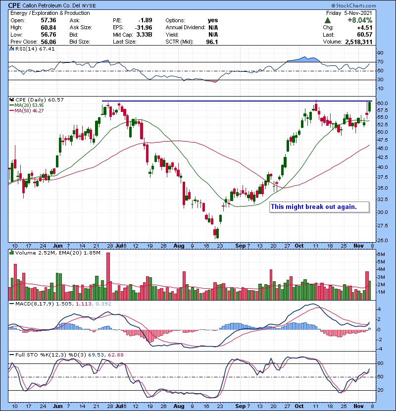Image resolution: width=396 pixels, height=411 pixels.
Task: Click the date Friday 5-Nov-2021
Action: 349,13
